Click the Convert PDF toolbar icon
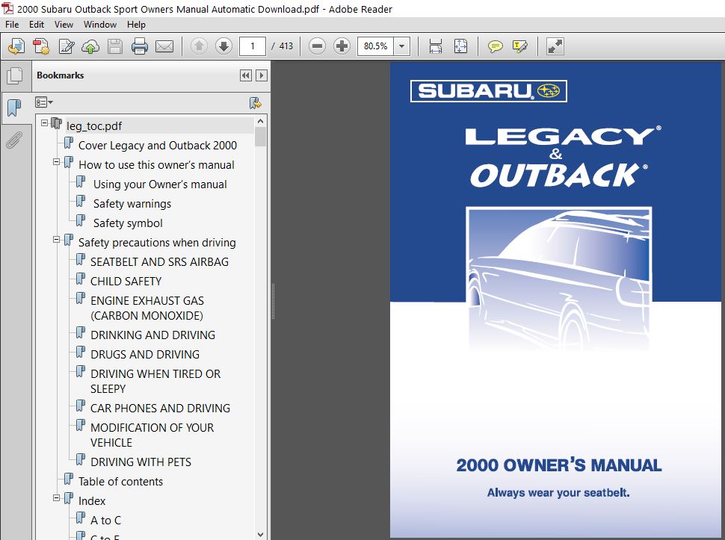 tap(42, 46)
